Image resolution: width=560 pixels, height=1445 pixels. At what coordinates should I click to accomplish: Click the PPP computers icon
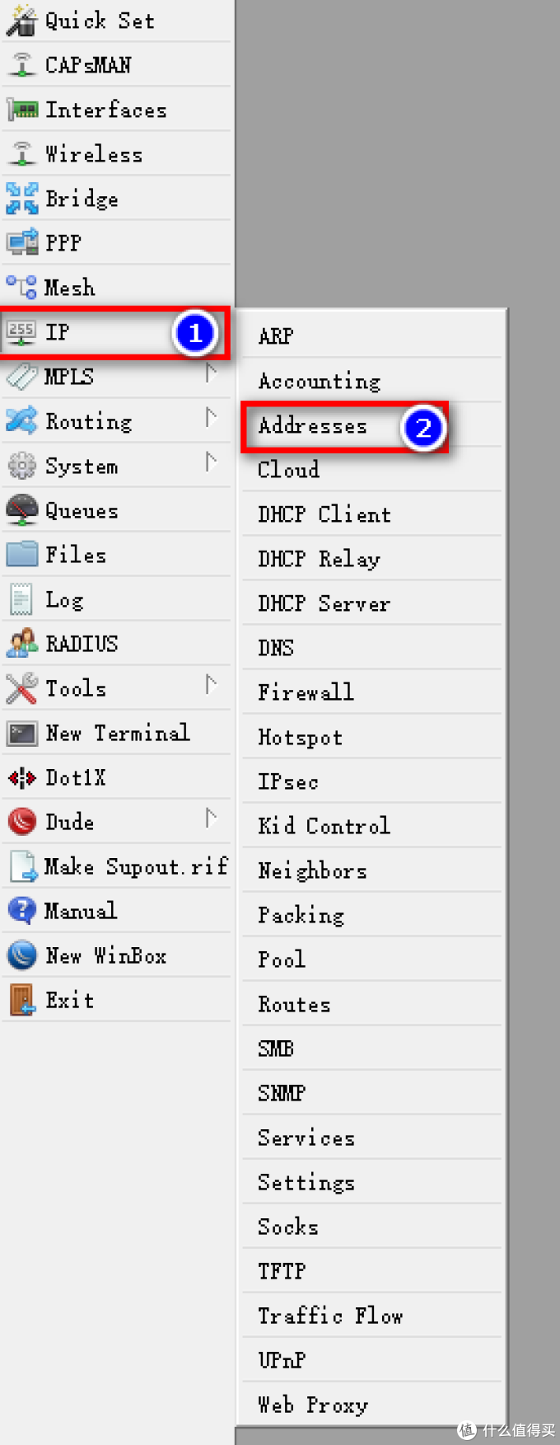pos(21,243)
